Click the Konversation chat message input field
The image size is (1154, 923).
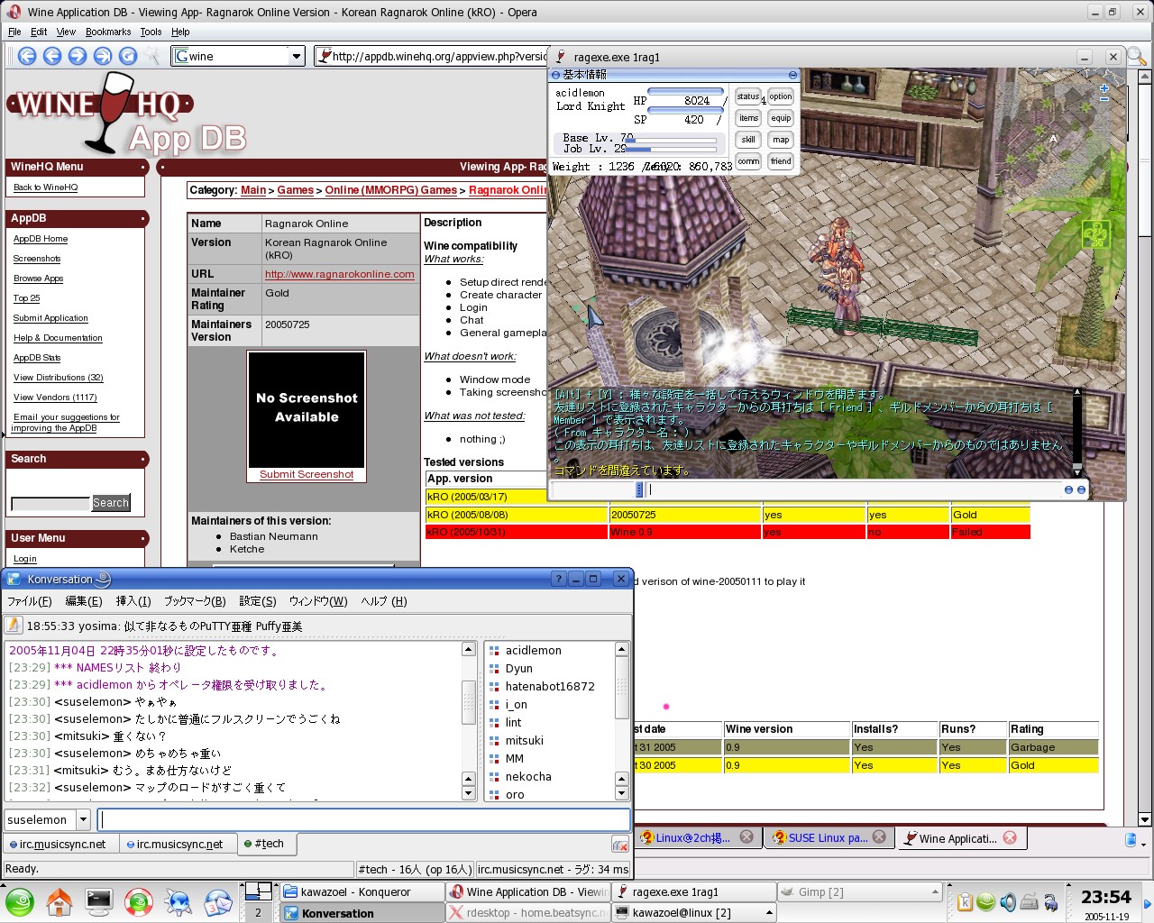coord(364,819)
